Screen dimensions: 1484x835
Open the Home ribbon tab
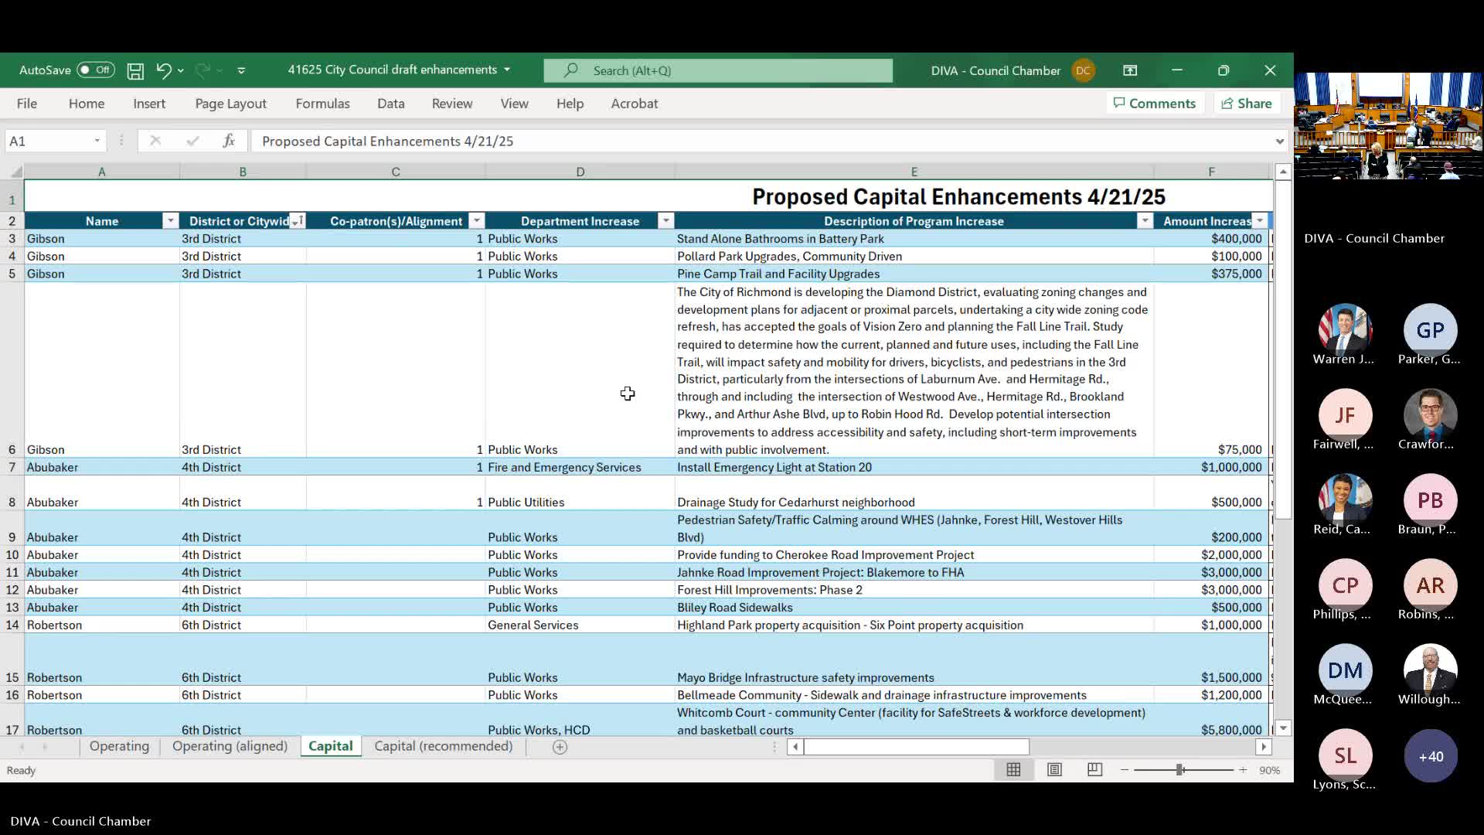pyautogui.click(x=87, y=104)
